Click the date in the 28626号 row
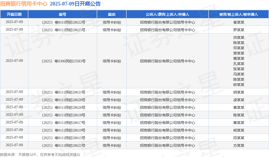Image resolution: width=269 pixels, height=157 pixels. point(14,107)
